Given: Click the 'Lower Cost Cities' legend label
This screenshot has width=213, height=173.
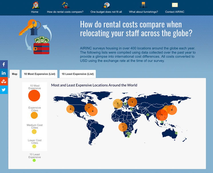Looking at the screenshot, I should 35,141.
